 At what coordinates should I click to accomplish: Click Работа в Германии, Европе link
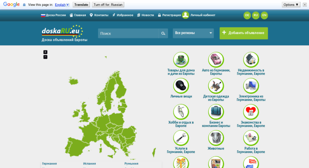click(x=251, y=150)
